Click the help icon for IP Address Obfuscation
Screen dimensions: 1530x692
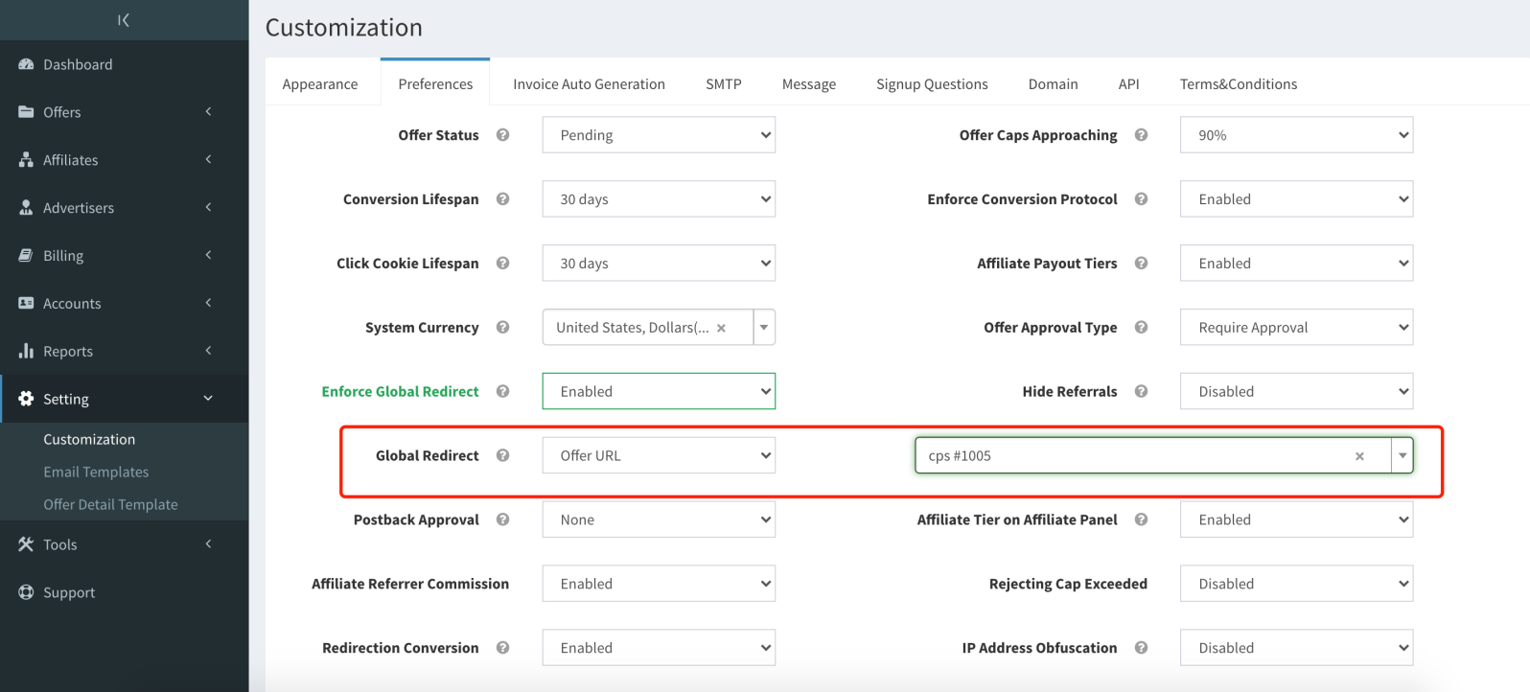[x=1141, y=648]
